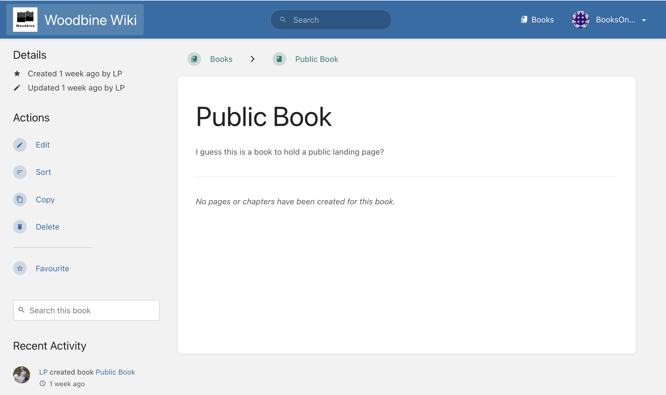Viewport: 666px width, 395px height.
Task: Open the Books breadcrumb link
Action: tap(221, 59)
